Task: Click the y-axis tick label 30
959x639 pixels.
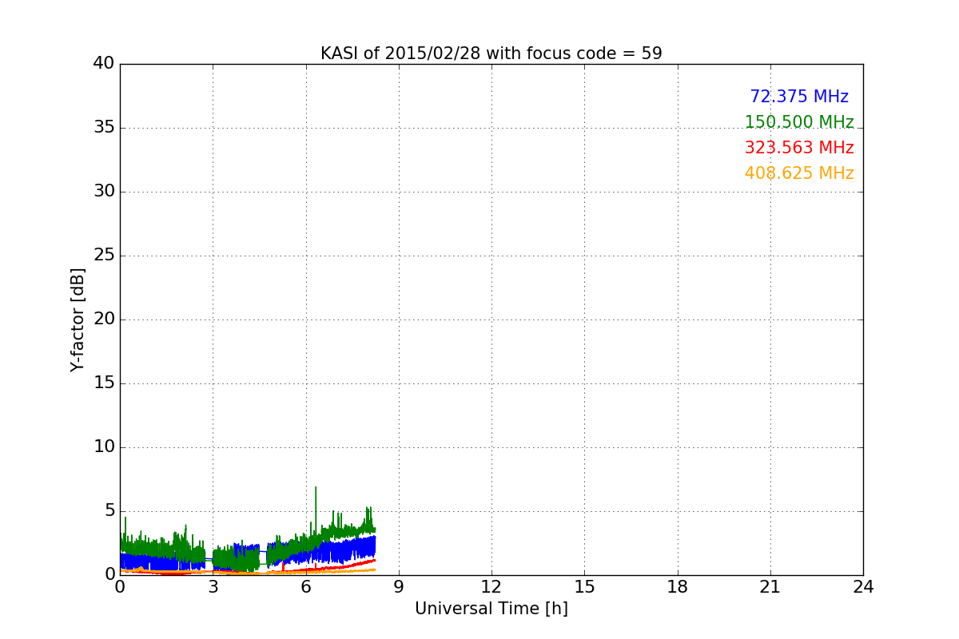Action: pos(104,192)
